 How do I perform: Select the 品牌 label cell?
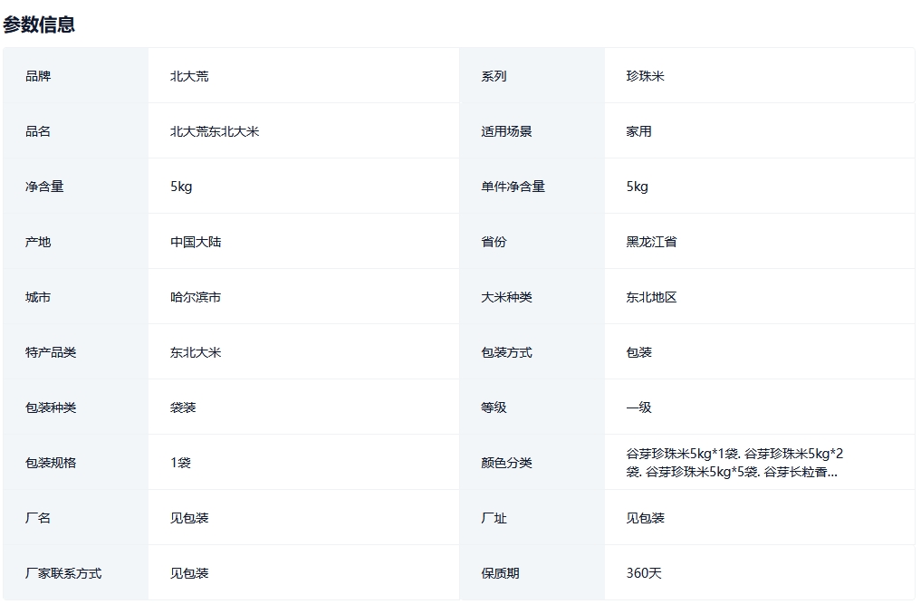point(38,76)
